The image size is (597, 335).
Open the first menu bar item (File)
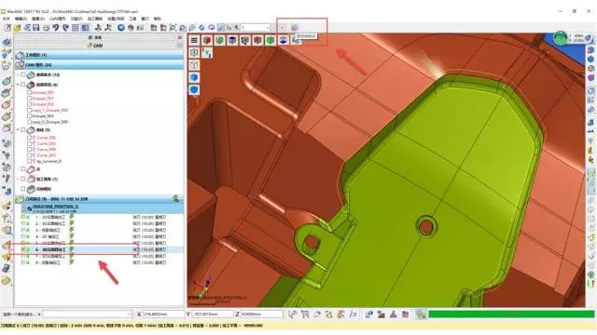(7, 19)
